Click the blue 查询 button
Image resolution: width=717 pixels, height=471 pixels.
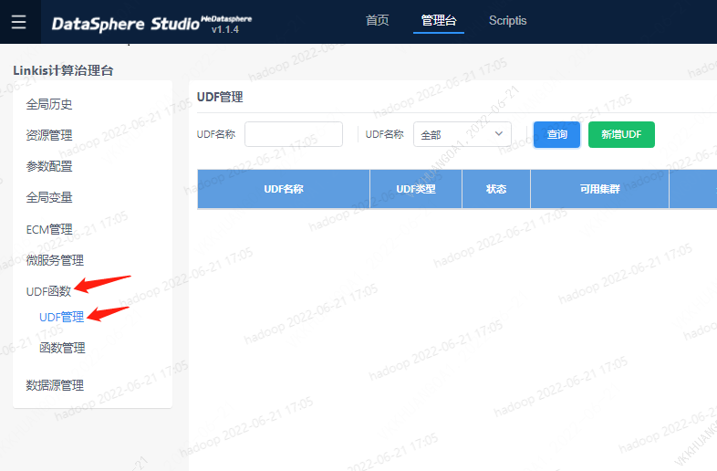(556, 134)
